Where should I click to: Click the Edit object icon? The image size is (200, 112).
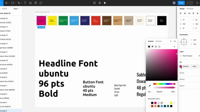coord(94,3)
